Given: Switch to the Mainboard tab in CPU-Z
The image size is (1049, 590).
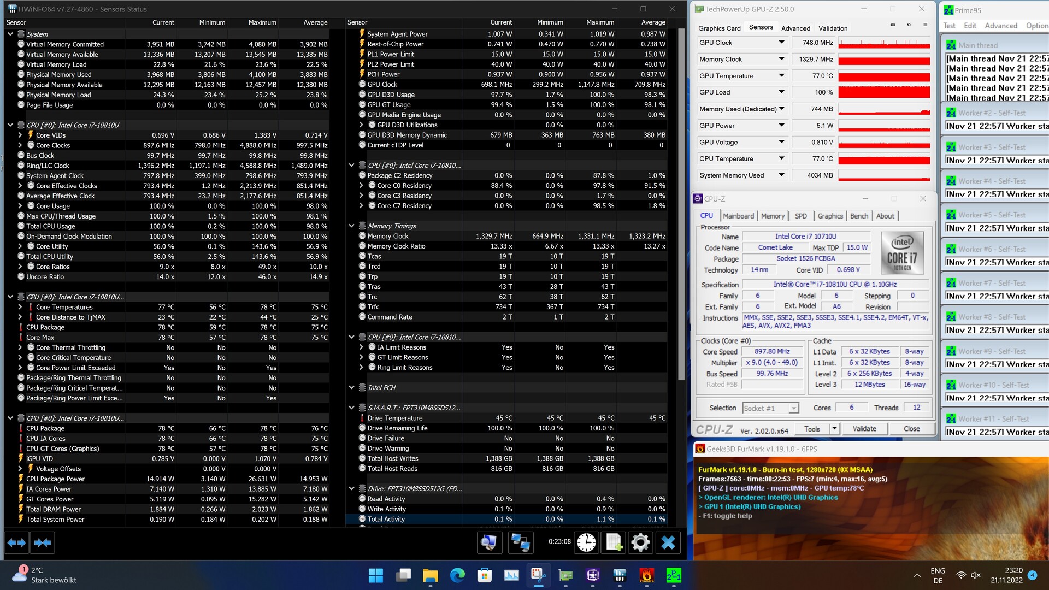Looking at the screenshot, I should (x=738, y=216).
